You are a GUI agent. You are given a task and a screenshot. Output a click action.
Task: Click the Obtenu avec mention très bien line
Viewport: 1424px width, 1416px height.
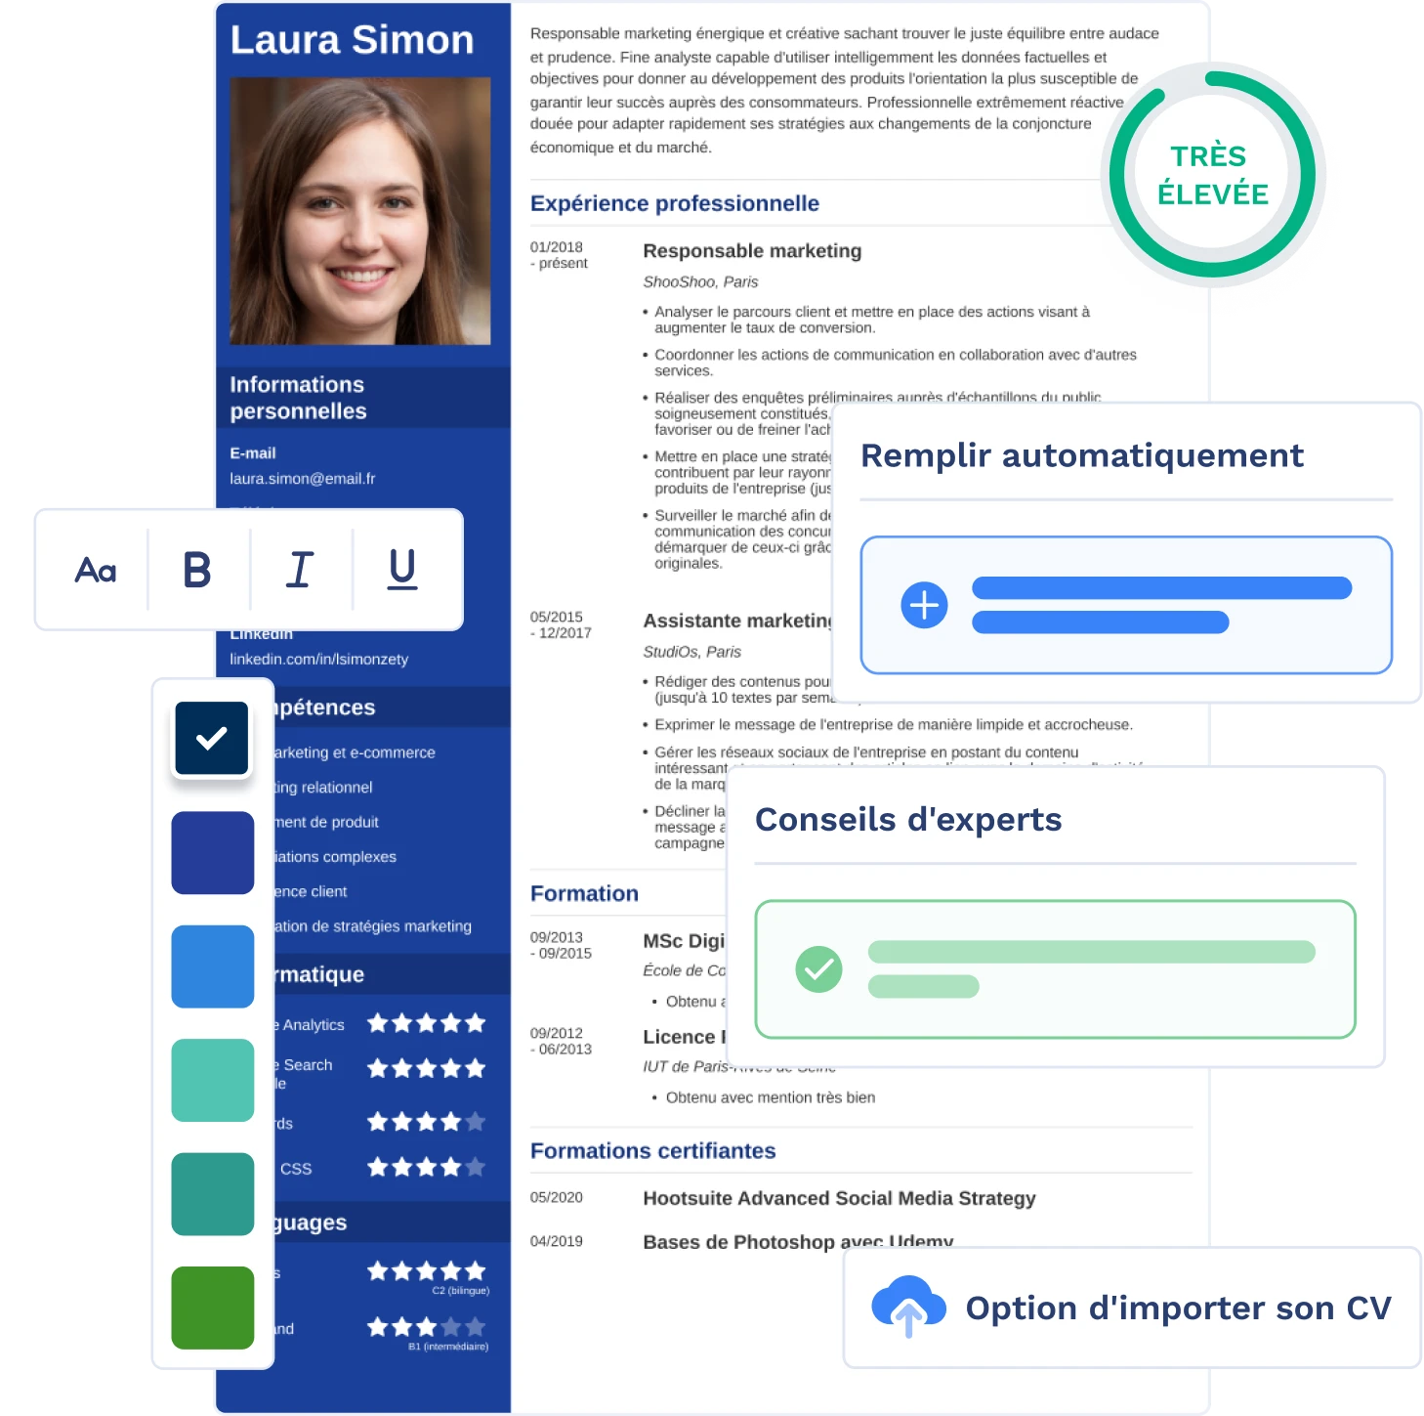(x=770, y=1097)
